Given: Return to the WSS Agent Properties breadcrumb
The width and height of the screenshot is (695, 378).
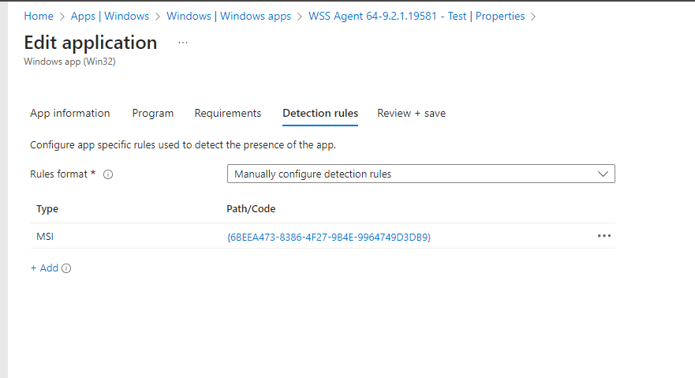Looking at the screenshot, I should coord(417,17).
